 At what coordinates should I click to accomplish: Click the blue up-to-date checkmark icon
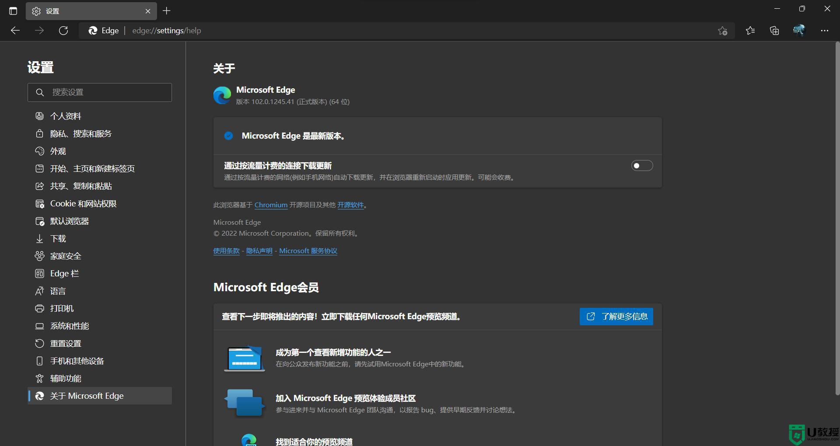[x=228, y=136]
